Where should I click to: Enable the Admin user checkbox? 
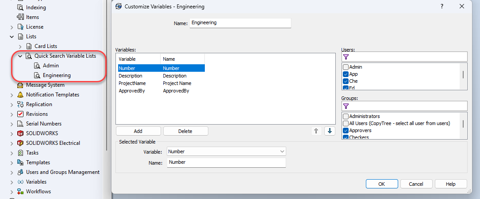tap(346, 67)
